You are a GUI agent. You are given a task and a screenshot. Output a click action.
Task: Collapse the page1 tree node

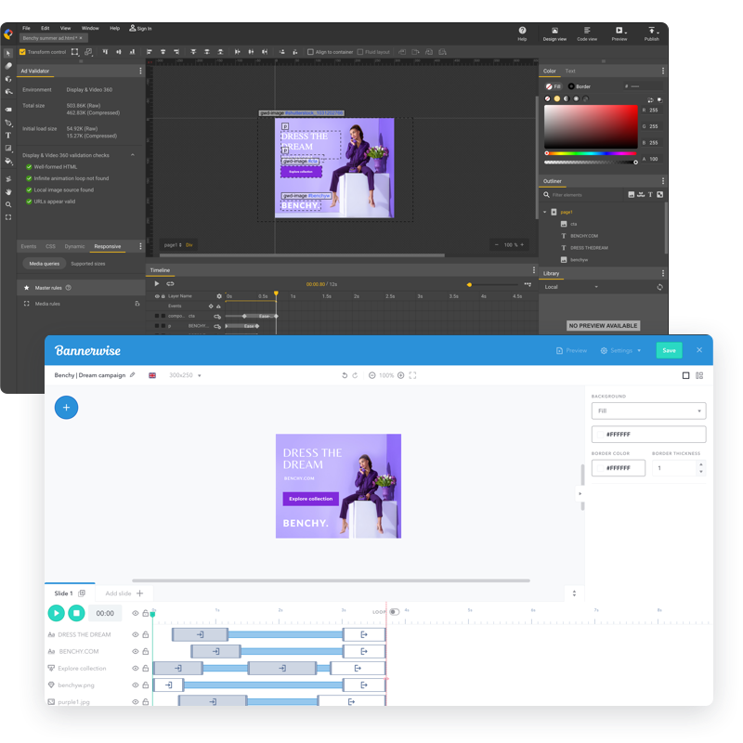pyautogui.click(x=545, y=212)
